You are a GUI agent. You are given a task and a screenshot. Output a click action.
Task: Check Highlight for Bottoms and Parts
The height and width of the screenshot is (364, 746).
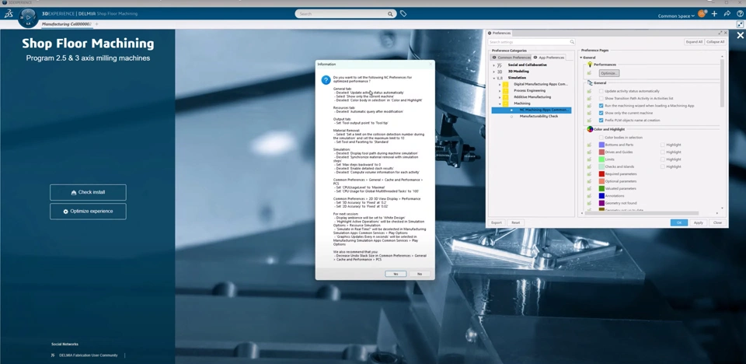663,145
